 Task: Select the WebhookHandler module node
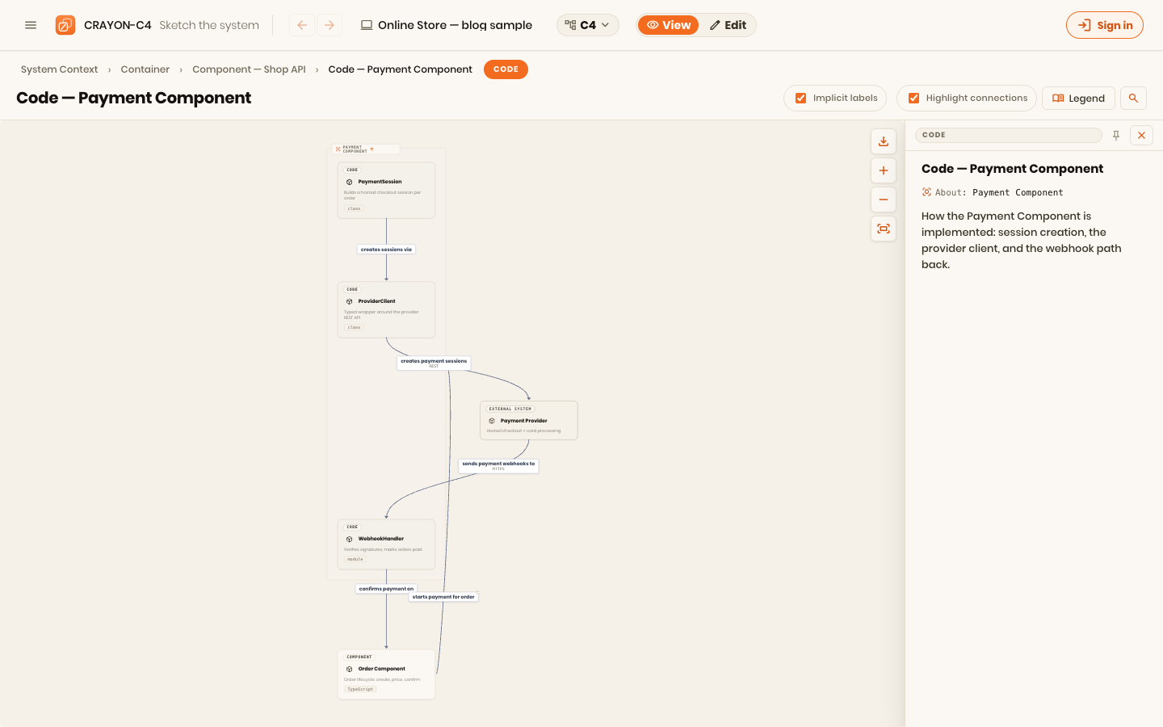[x=386, y=544]
